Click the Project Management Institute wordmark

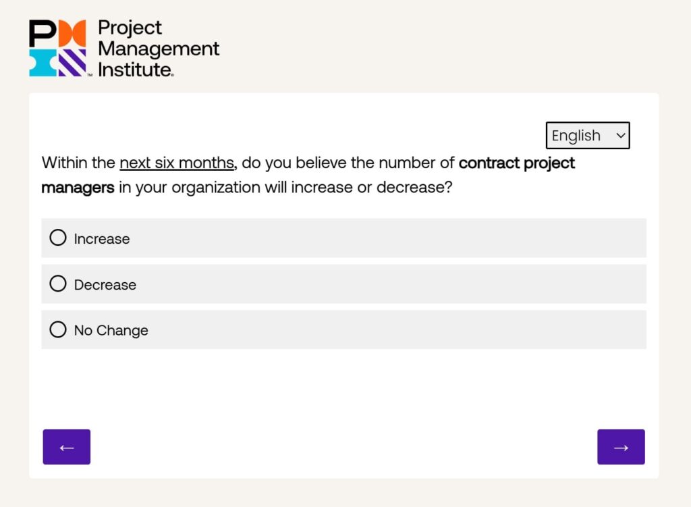tap(158, 48)
